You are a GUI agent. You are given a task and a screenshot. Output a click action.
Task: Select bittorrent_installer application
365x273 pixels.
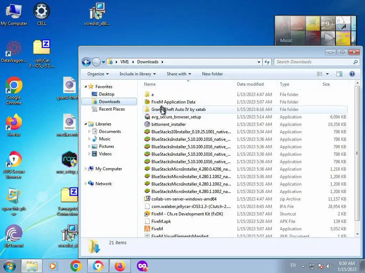click(x=169, y=124)
